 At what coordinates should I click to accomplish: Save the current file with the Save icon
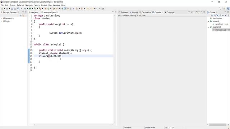12,9
